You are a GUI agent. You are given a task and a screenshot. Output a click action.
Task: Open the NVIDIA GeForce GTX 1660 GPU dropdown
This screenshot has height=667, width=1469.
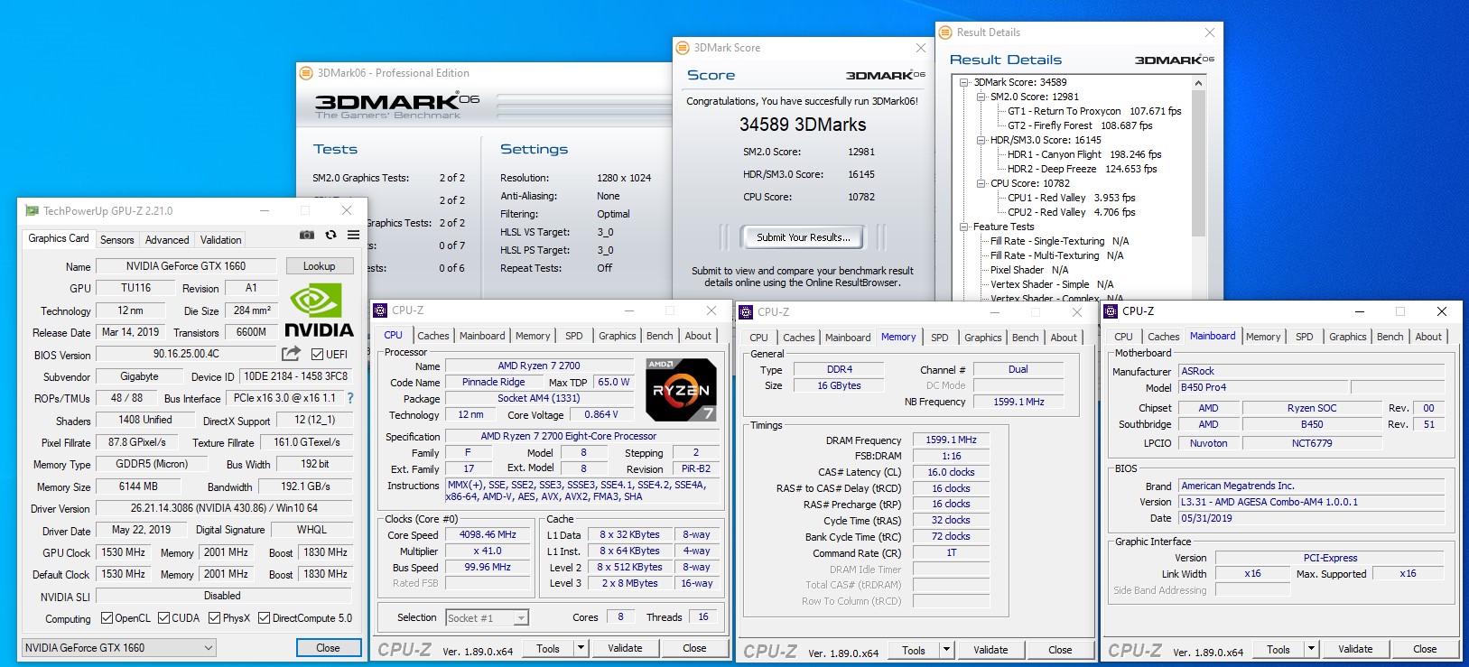pos(119,648)
